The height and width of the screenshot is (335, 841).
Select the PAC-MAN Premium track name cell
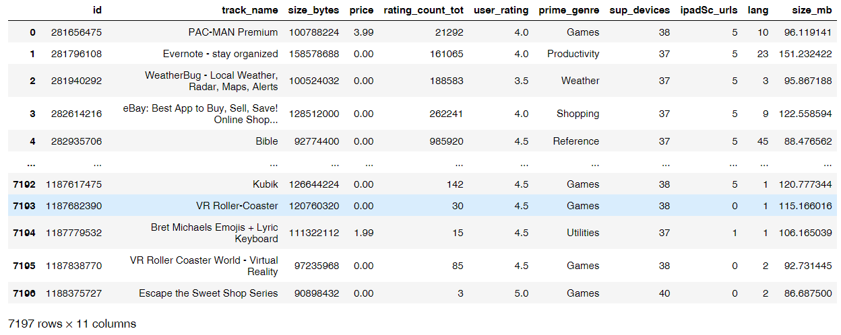233,32
